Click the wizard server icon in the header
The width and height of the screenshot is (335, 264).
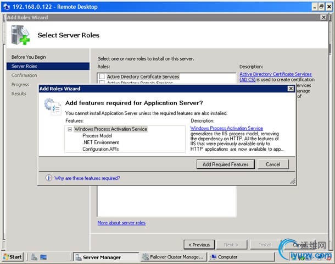pos(20,35)
